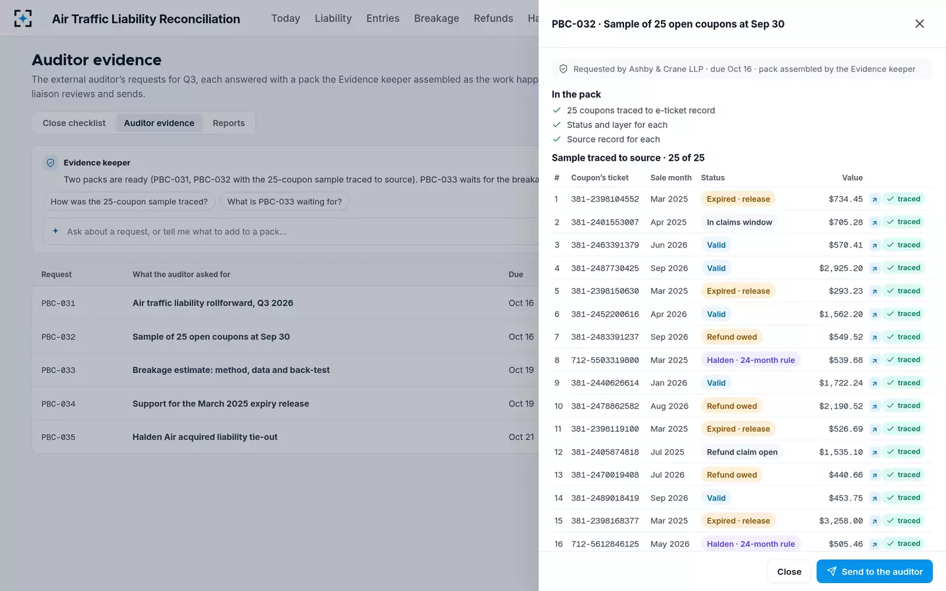
Task: Open source link for ticket 381-2405874818
Action: tap(874, 452)
